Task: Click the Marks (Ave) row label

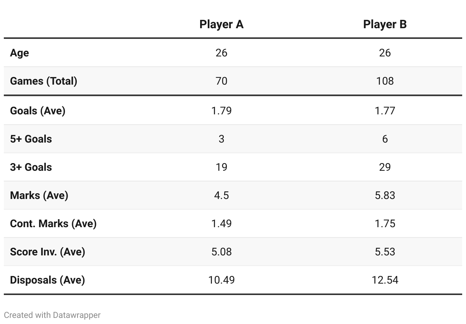Action: point(39,195)
